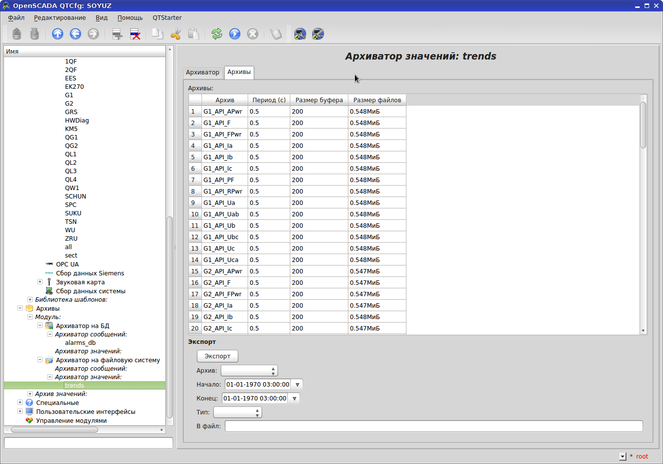Open the Архив export combo box
The image size is (663, 464).
coord(249,371)
